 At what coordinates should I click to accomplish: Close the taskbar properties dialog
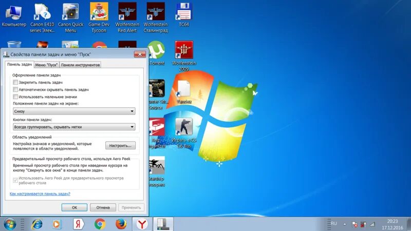click(140, 54)
